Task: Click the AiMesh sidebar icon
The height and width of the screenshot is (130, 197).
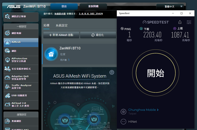Action: [7, 42]
